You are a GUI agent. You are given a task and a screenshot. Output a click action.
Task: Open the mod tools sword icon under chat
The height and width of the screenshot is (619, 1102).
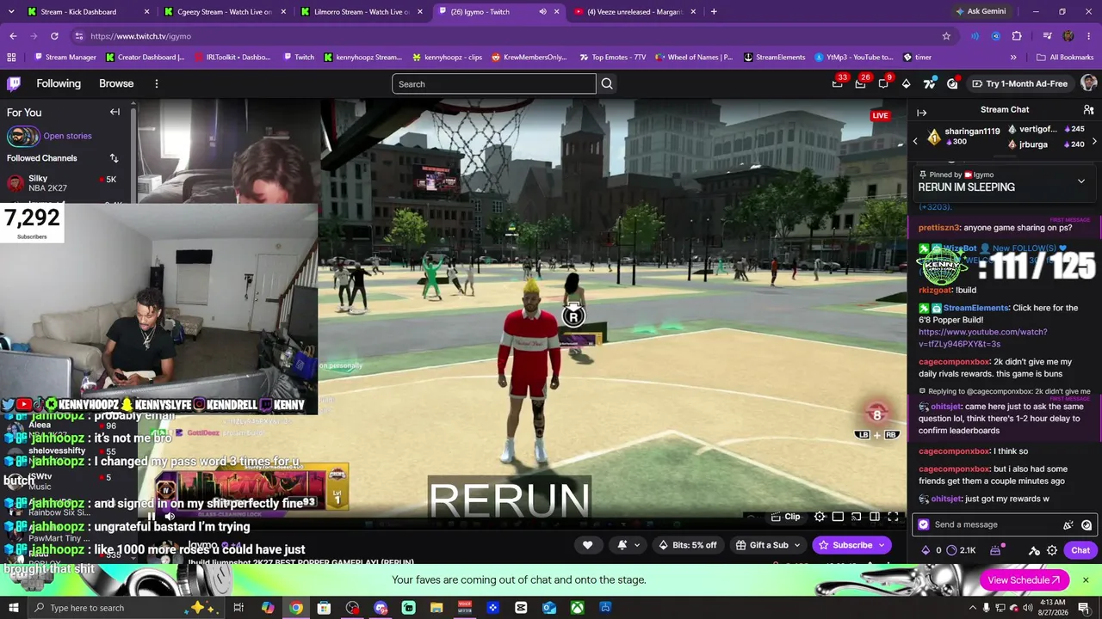click(1032, 550)
